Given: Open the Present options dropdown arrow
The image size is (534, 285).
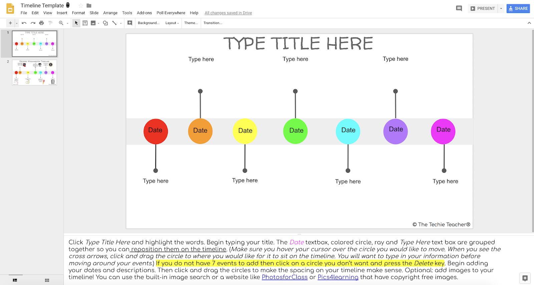Looking at the screenshot, I should click(501, 8).
